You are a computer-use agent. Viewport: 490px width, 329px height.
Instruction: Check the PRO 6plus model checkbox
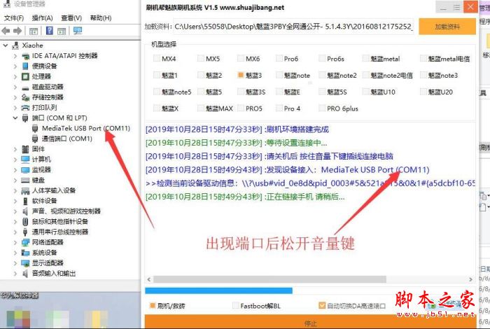pos(322,108)
